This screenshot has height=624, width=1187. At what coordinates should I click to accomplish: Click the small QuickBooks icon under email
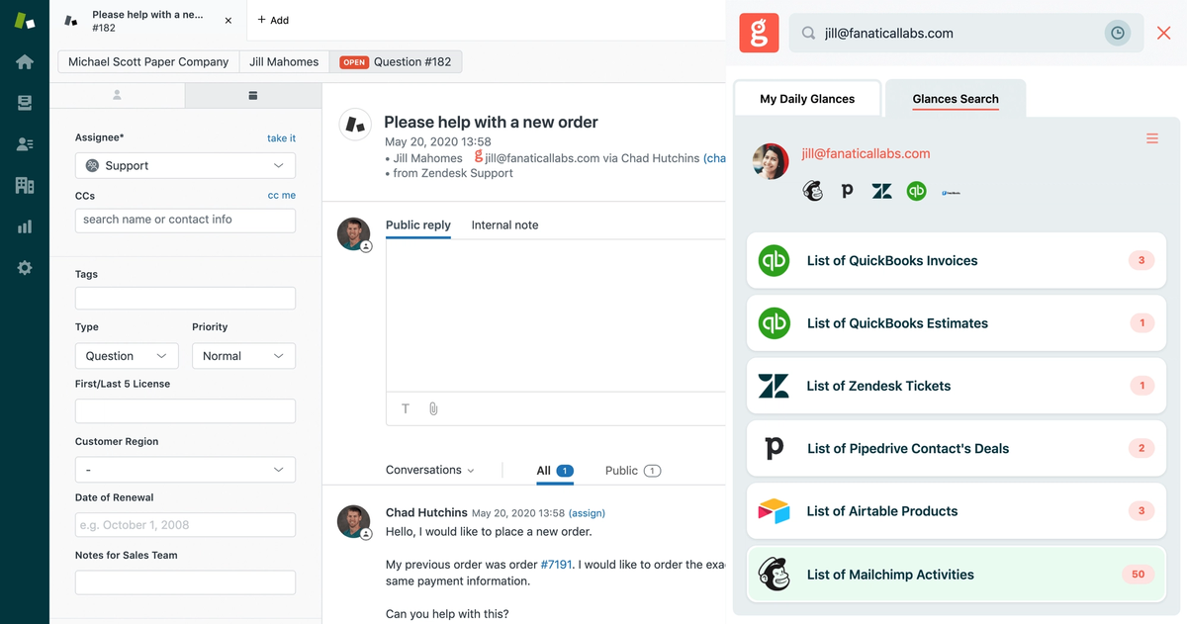coord(917,191)
